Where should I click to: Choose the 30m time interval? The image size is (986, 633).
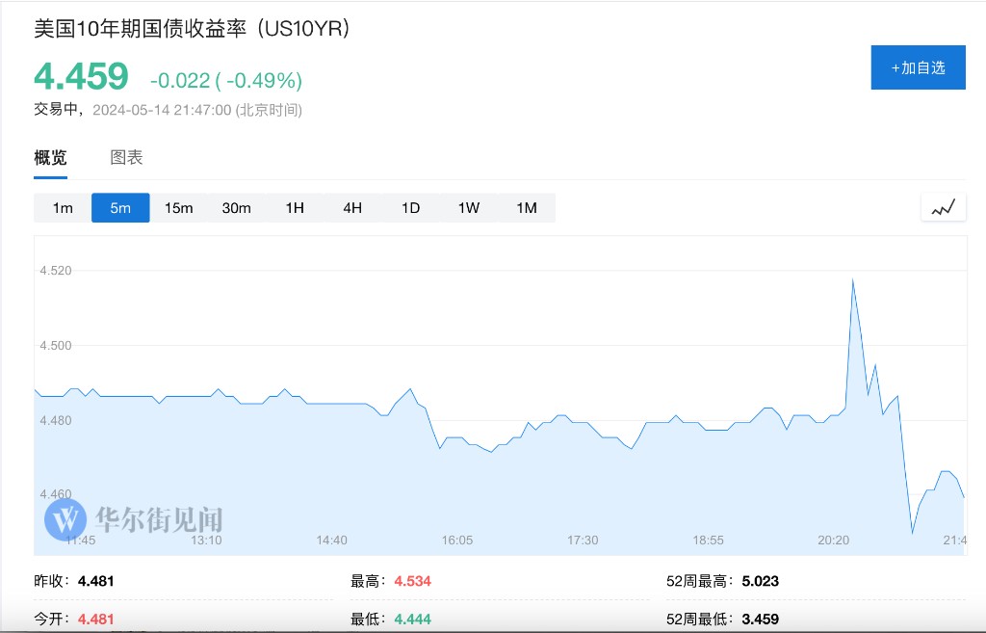[x=236, y=208]
